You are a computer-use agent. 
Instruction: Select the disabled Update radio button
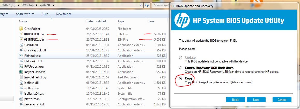pos(181,58)
